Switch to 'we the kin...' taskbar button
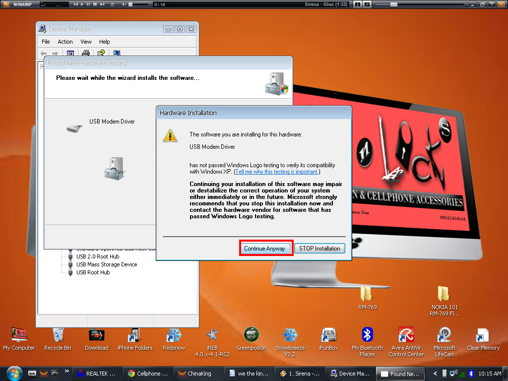 pos(249,374)
